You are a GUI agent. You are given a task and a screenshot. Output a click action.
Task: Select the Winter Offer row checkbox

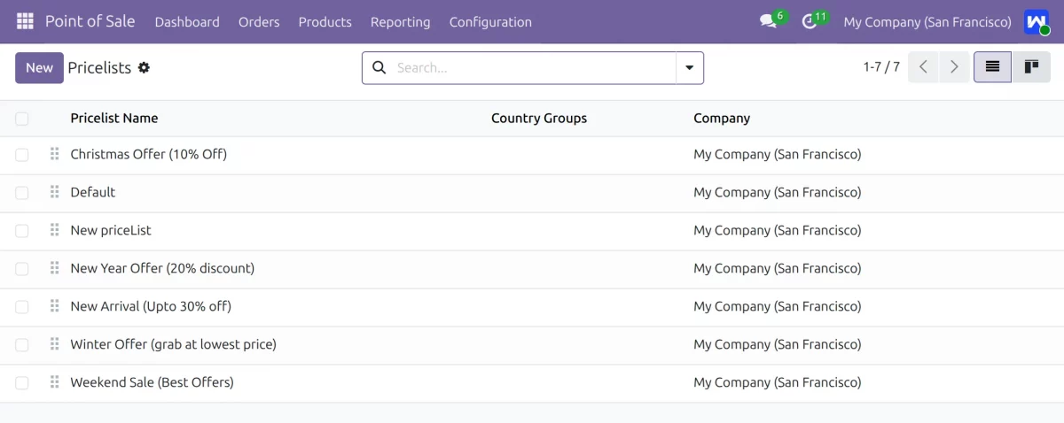[x=22, y=345]
